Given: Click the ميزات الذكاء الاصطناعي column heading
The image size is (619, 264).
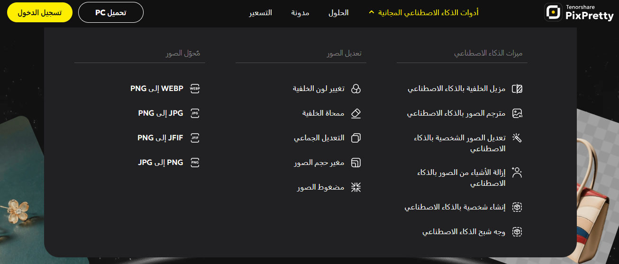Looking at the screenshot, I should coord(488,54).
